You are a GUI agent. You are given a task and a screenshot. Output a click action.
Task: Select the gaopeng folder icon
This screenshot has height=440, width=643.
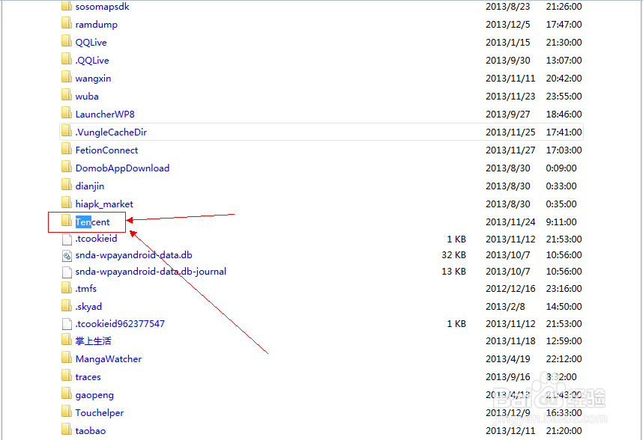click(x=67, y=394)
